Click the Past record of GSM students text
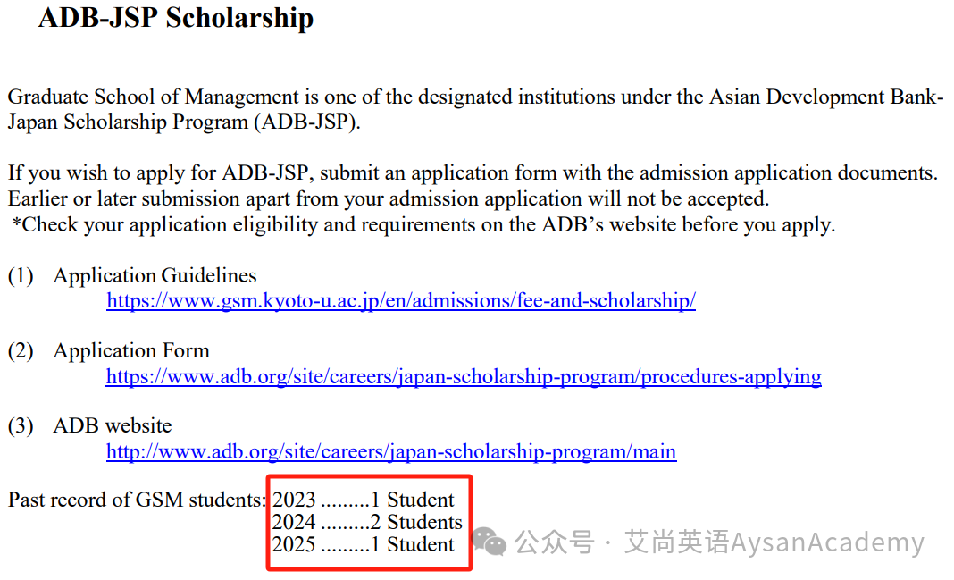 click(137, 500)
